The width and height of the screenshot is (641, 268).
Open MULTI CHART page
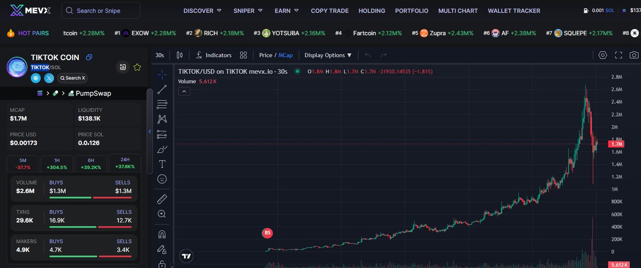click(458, 11)
